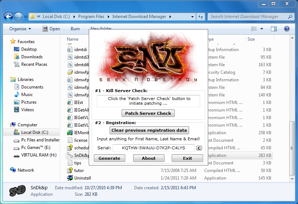Sort by the Name column header
Screen dimensions: 298x204
pyautogui.click(x=73, y=39)
